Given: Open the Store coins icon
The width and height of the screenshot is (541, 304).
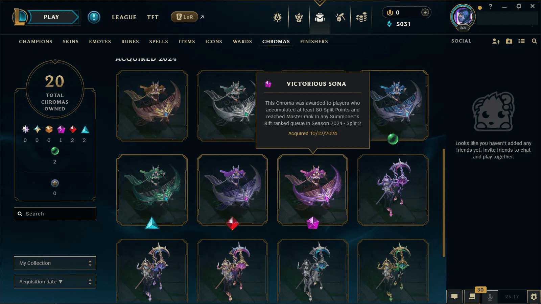Looking at the screenshot, I should (361, 17).
